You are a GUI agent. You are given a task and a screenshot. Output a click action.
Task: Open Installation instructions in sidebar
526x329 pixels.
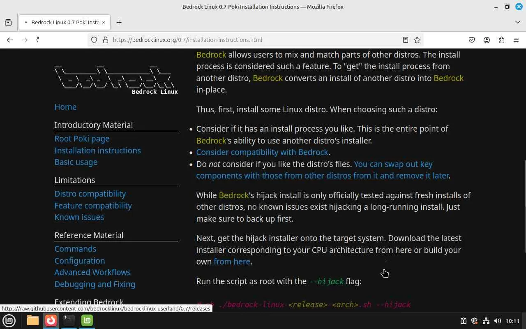(97, 151)
